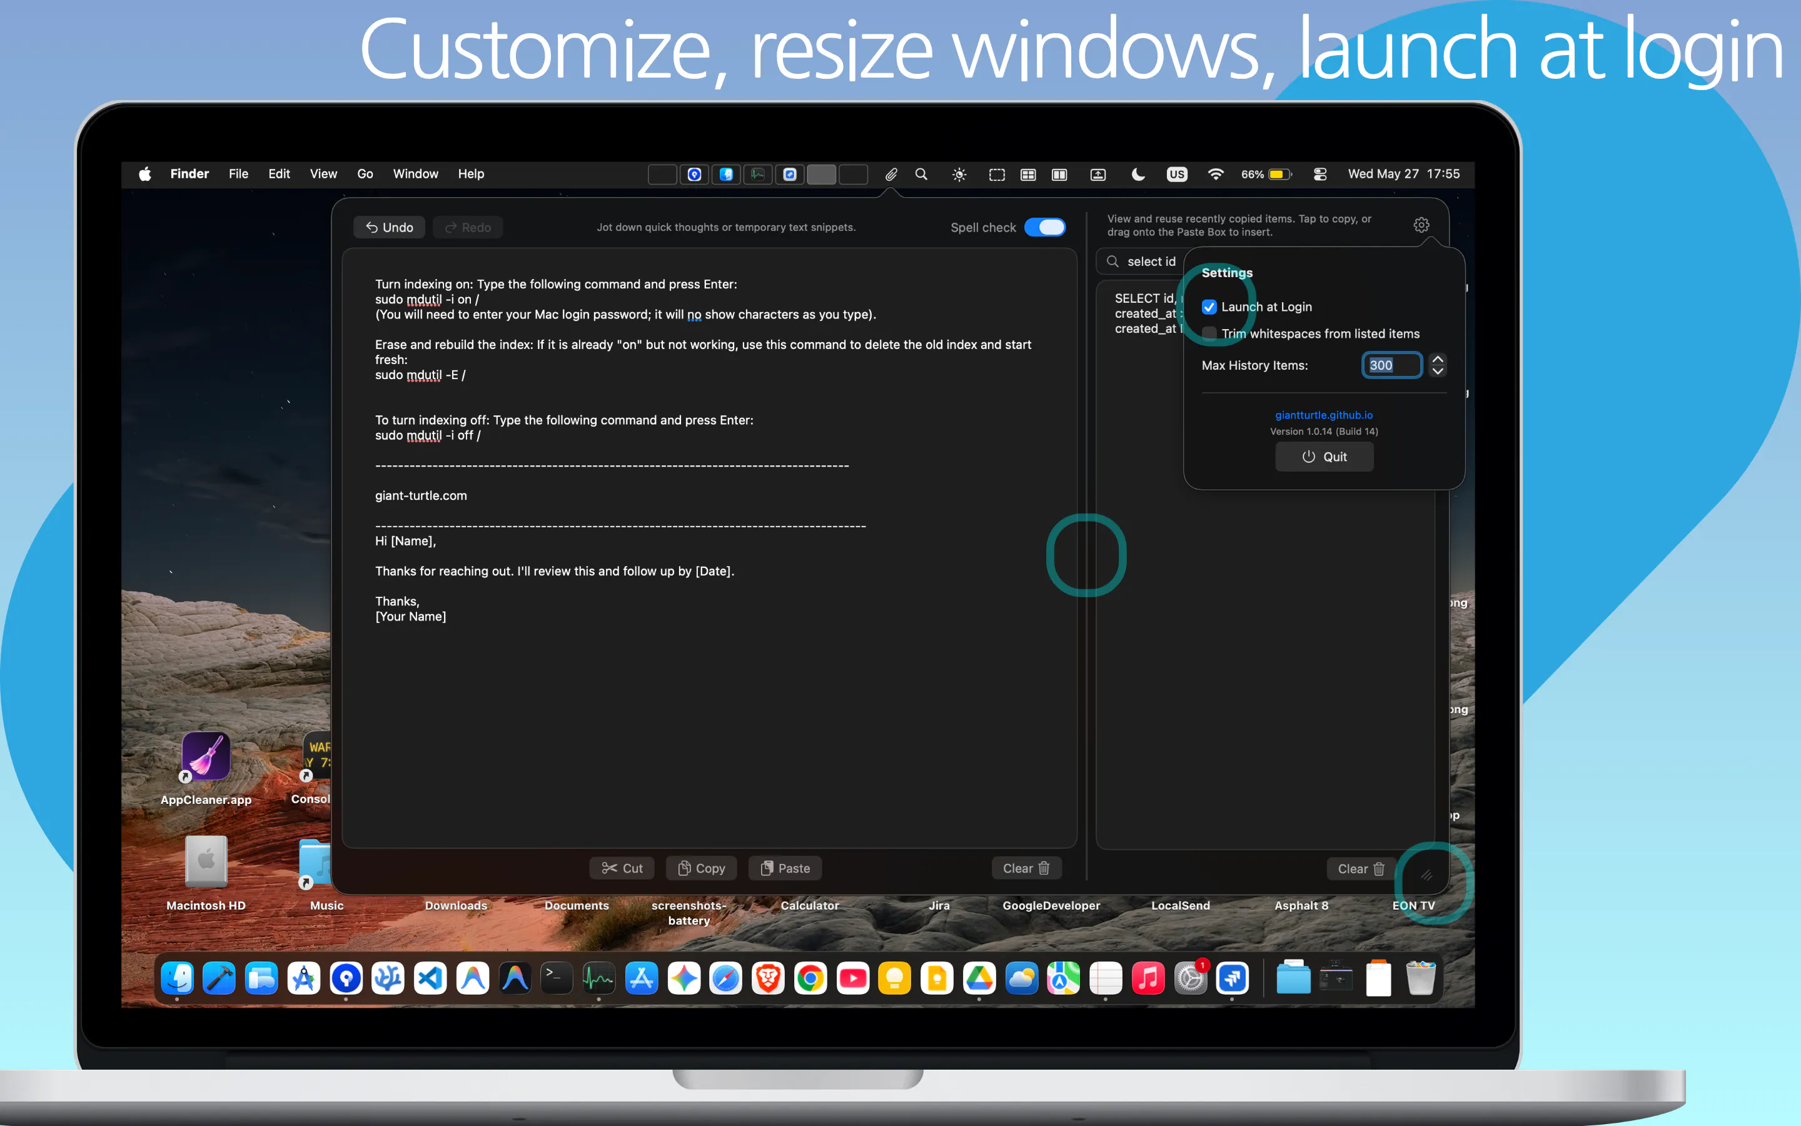1801x1126 pixels.
Task: Click the window resize handle
Action: (x=1426, y=875)
